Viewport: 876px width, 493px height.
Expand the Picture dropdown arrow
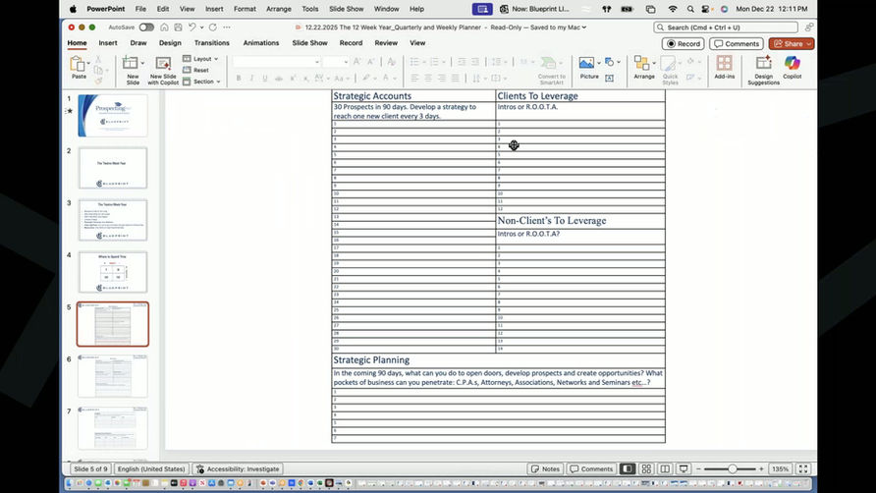(x=598, y=63)
